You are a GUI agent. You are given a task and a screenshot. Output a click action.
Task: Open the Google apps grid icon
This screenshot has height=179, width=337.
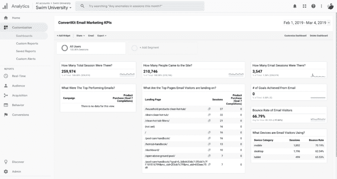click(304, 6)
